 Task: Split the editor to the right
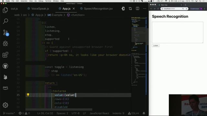click(137, 9)
